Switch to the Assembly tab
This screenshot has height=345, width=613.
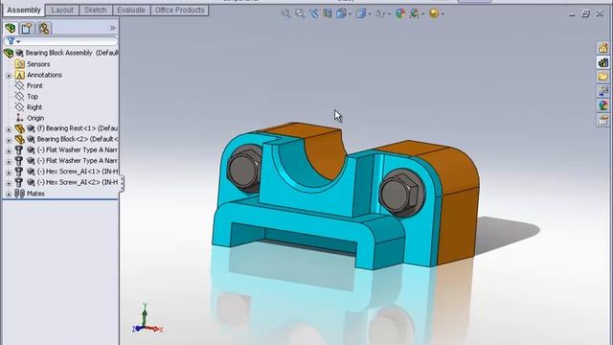coord(24,11)
